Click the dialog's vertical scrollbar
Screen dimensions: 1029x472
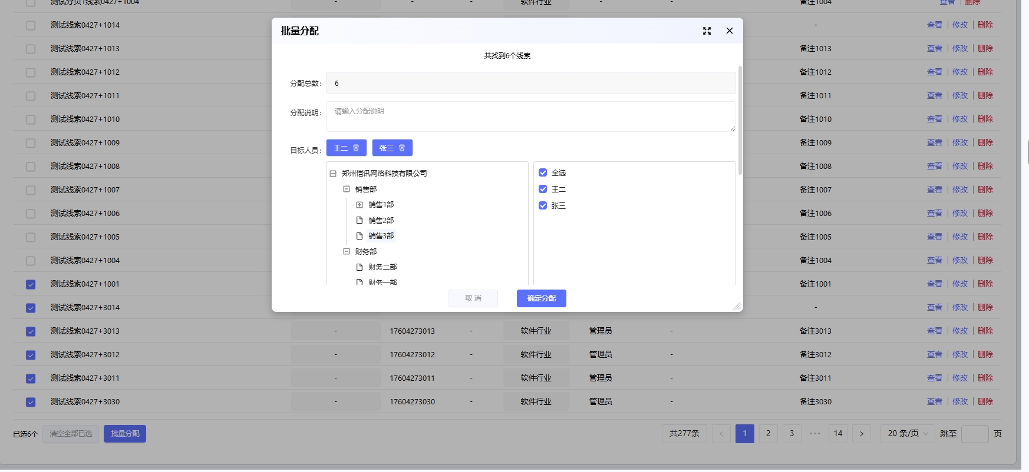point(740,121)
